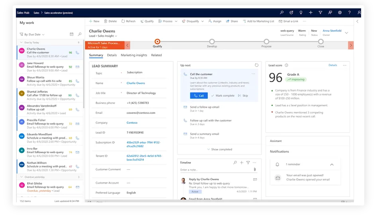The image size is (377, 219).
Task: Click the Sales breadcrumb item
Action: pyautogui.click(x=36, y=13)
